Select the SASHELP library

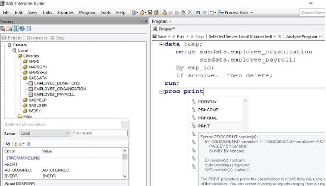[x=38, y=100]
